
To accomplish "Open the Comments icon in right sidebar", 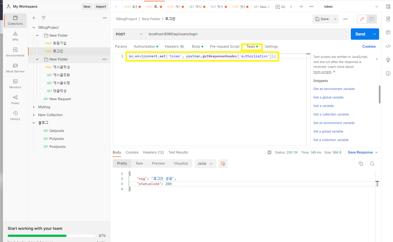I will pyautogui.click(x=388, y=33).
